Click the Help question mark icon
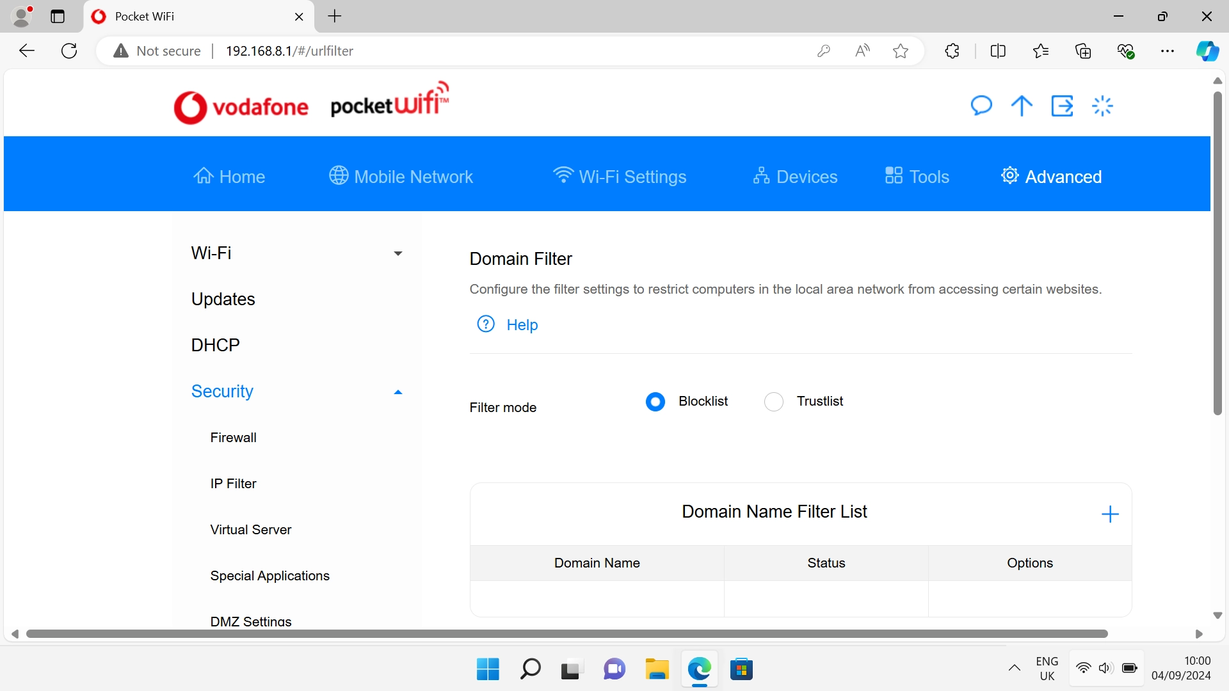The image size is (1229, 691). coord(486,324)
